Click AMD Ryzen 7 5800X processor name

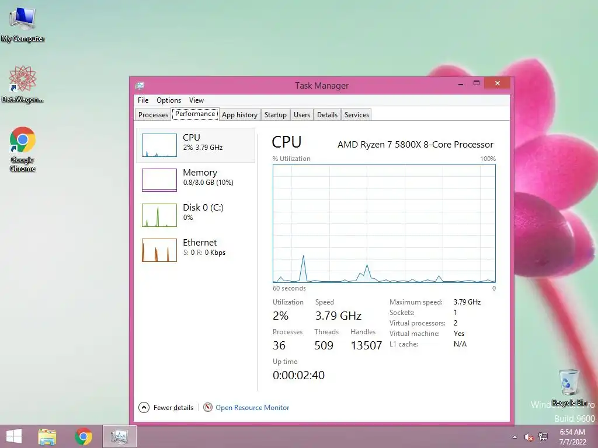(415, 145)
